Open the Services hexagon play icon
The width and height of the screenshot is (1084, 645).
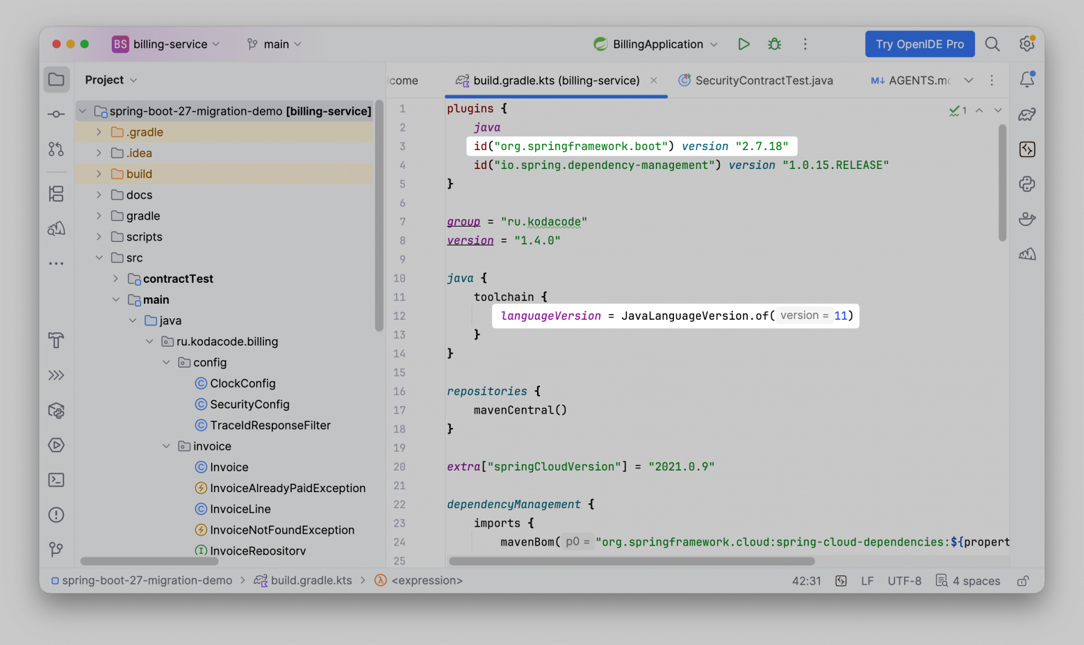click(x=56, y=445)
